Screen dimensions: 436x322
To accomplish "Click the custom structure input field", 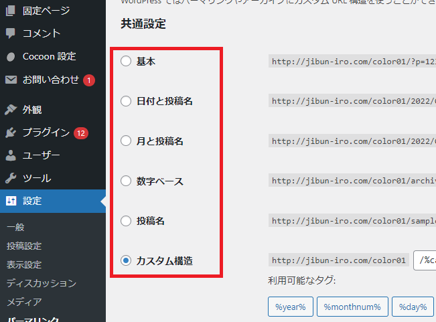I will 425,260.
